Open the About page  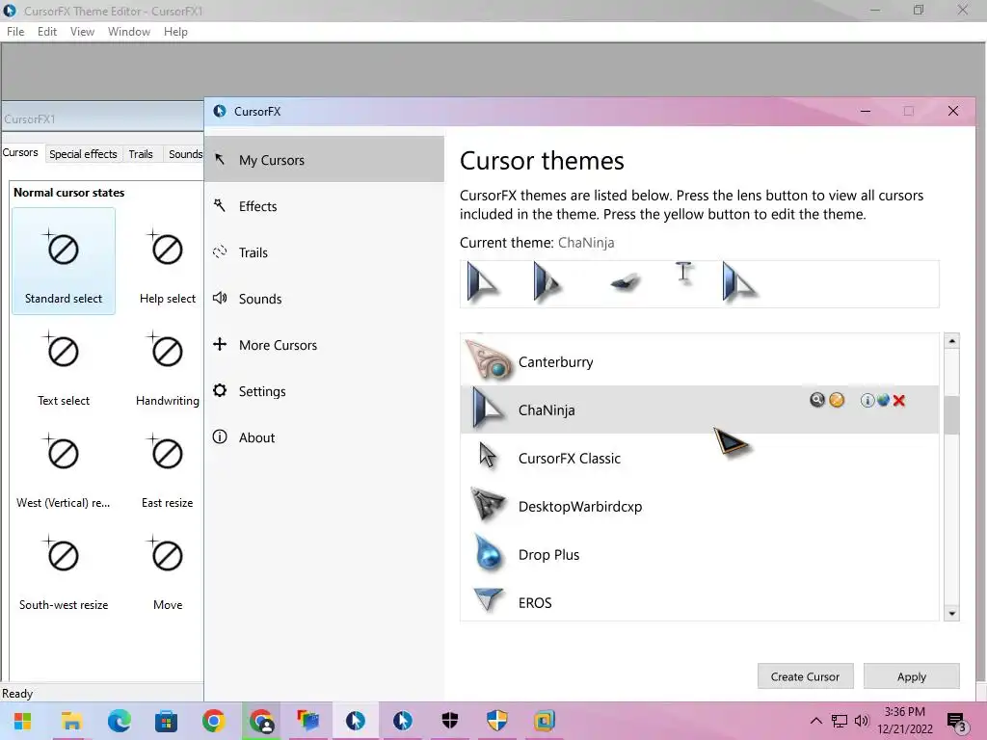pyautogui.click(x=324, y=437)
